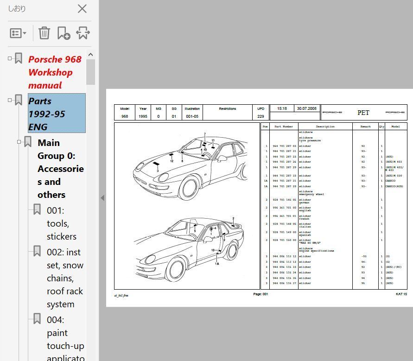
Task: Click the CABRIO(AUS) model entry
Action: [x=394, y=186]
